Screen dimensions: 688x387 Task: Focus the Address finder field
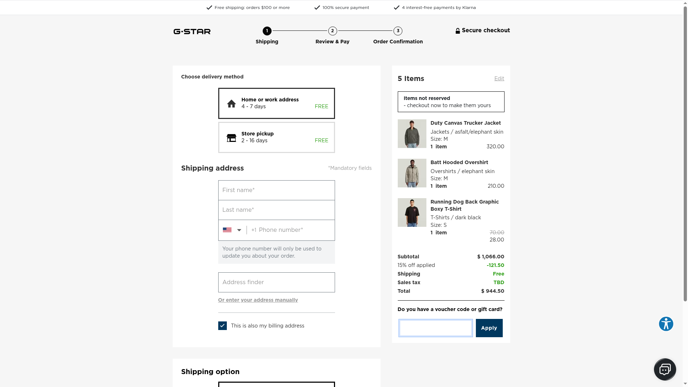(276, 282)
